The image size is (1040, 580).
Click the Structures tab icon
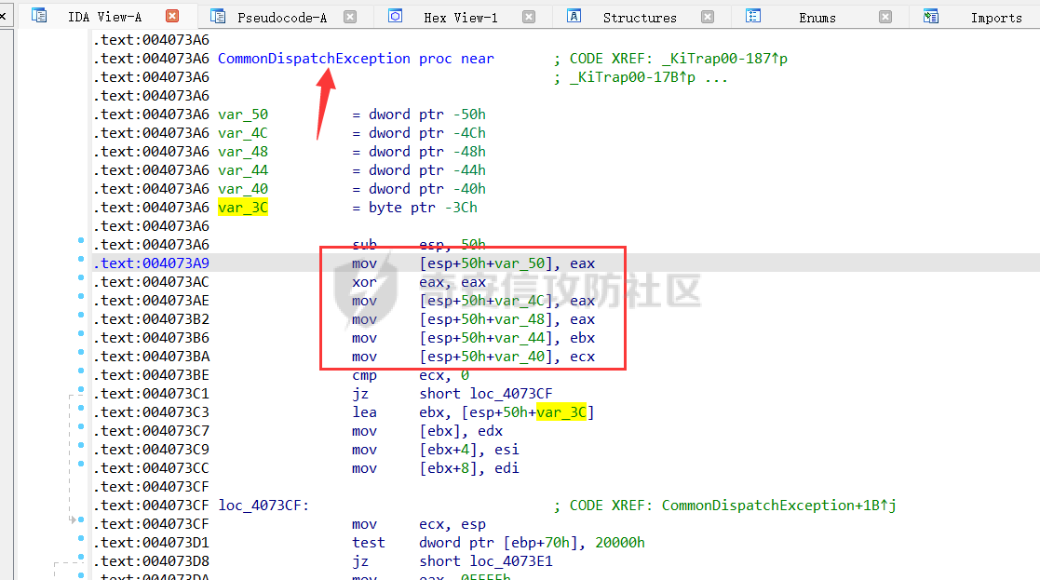(574, 16)
